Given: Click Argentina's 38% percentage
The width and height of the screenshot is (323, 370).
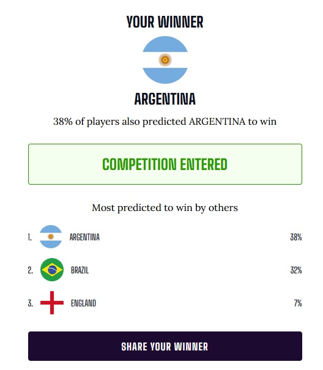Looking at the screenshot, I should pyautogui.click(x=296, y=237).
